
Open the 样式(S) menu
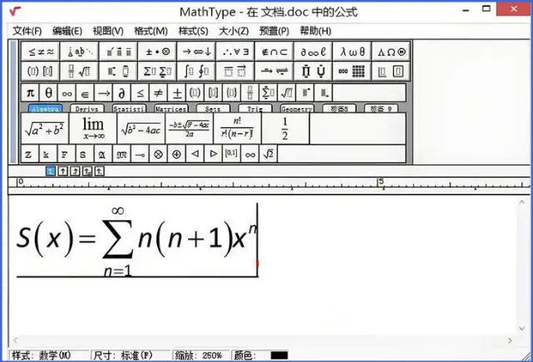tap(194, 32)
